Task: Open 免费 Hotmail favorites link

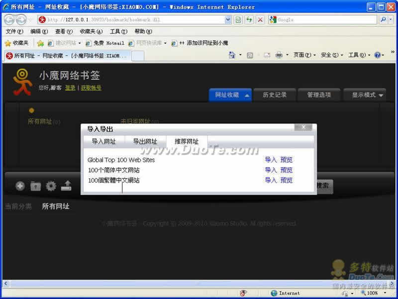Action: 105,43
